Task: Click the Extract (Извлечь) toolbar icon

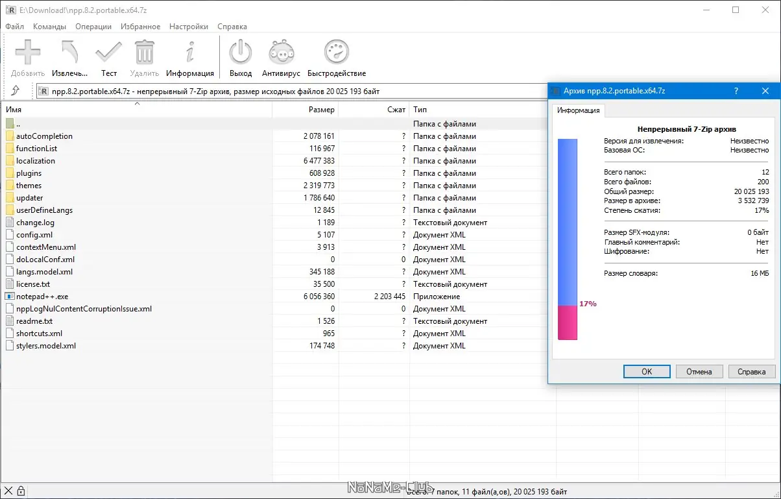Action: 70,53
